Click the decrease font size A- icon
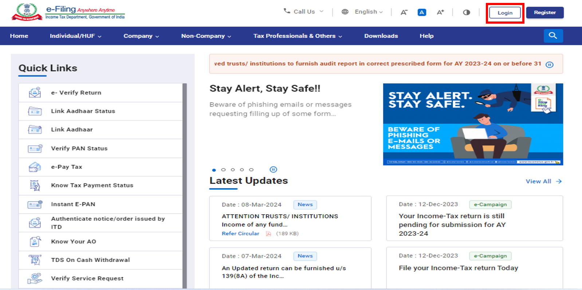 pos(404,12)
